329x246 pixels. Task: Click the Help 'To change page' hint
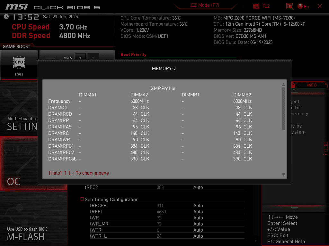point(79,173)
